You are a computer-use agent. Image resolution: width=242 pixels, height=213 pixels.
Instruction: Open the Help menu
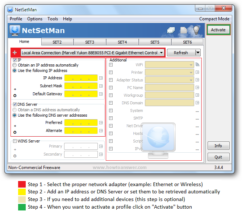[x=67, y=19]
